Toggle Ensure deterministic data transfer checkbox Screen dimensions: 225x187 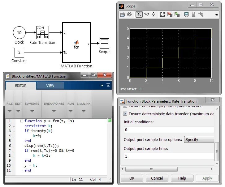pyautogui.click(x=125, y=114)
